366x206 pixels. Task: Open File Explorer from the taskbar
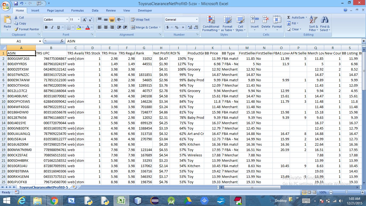tap(38, 201)
